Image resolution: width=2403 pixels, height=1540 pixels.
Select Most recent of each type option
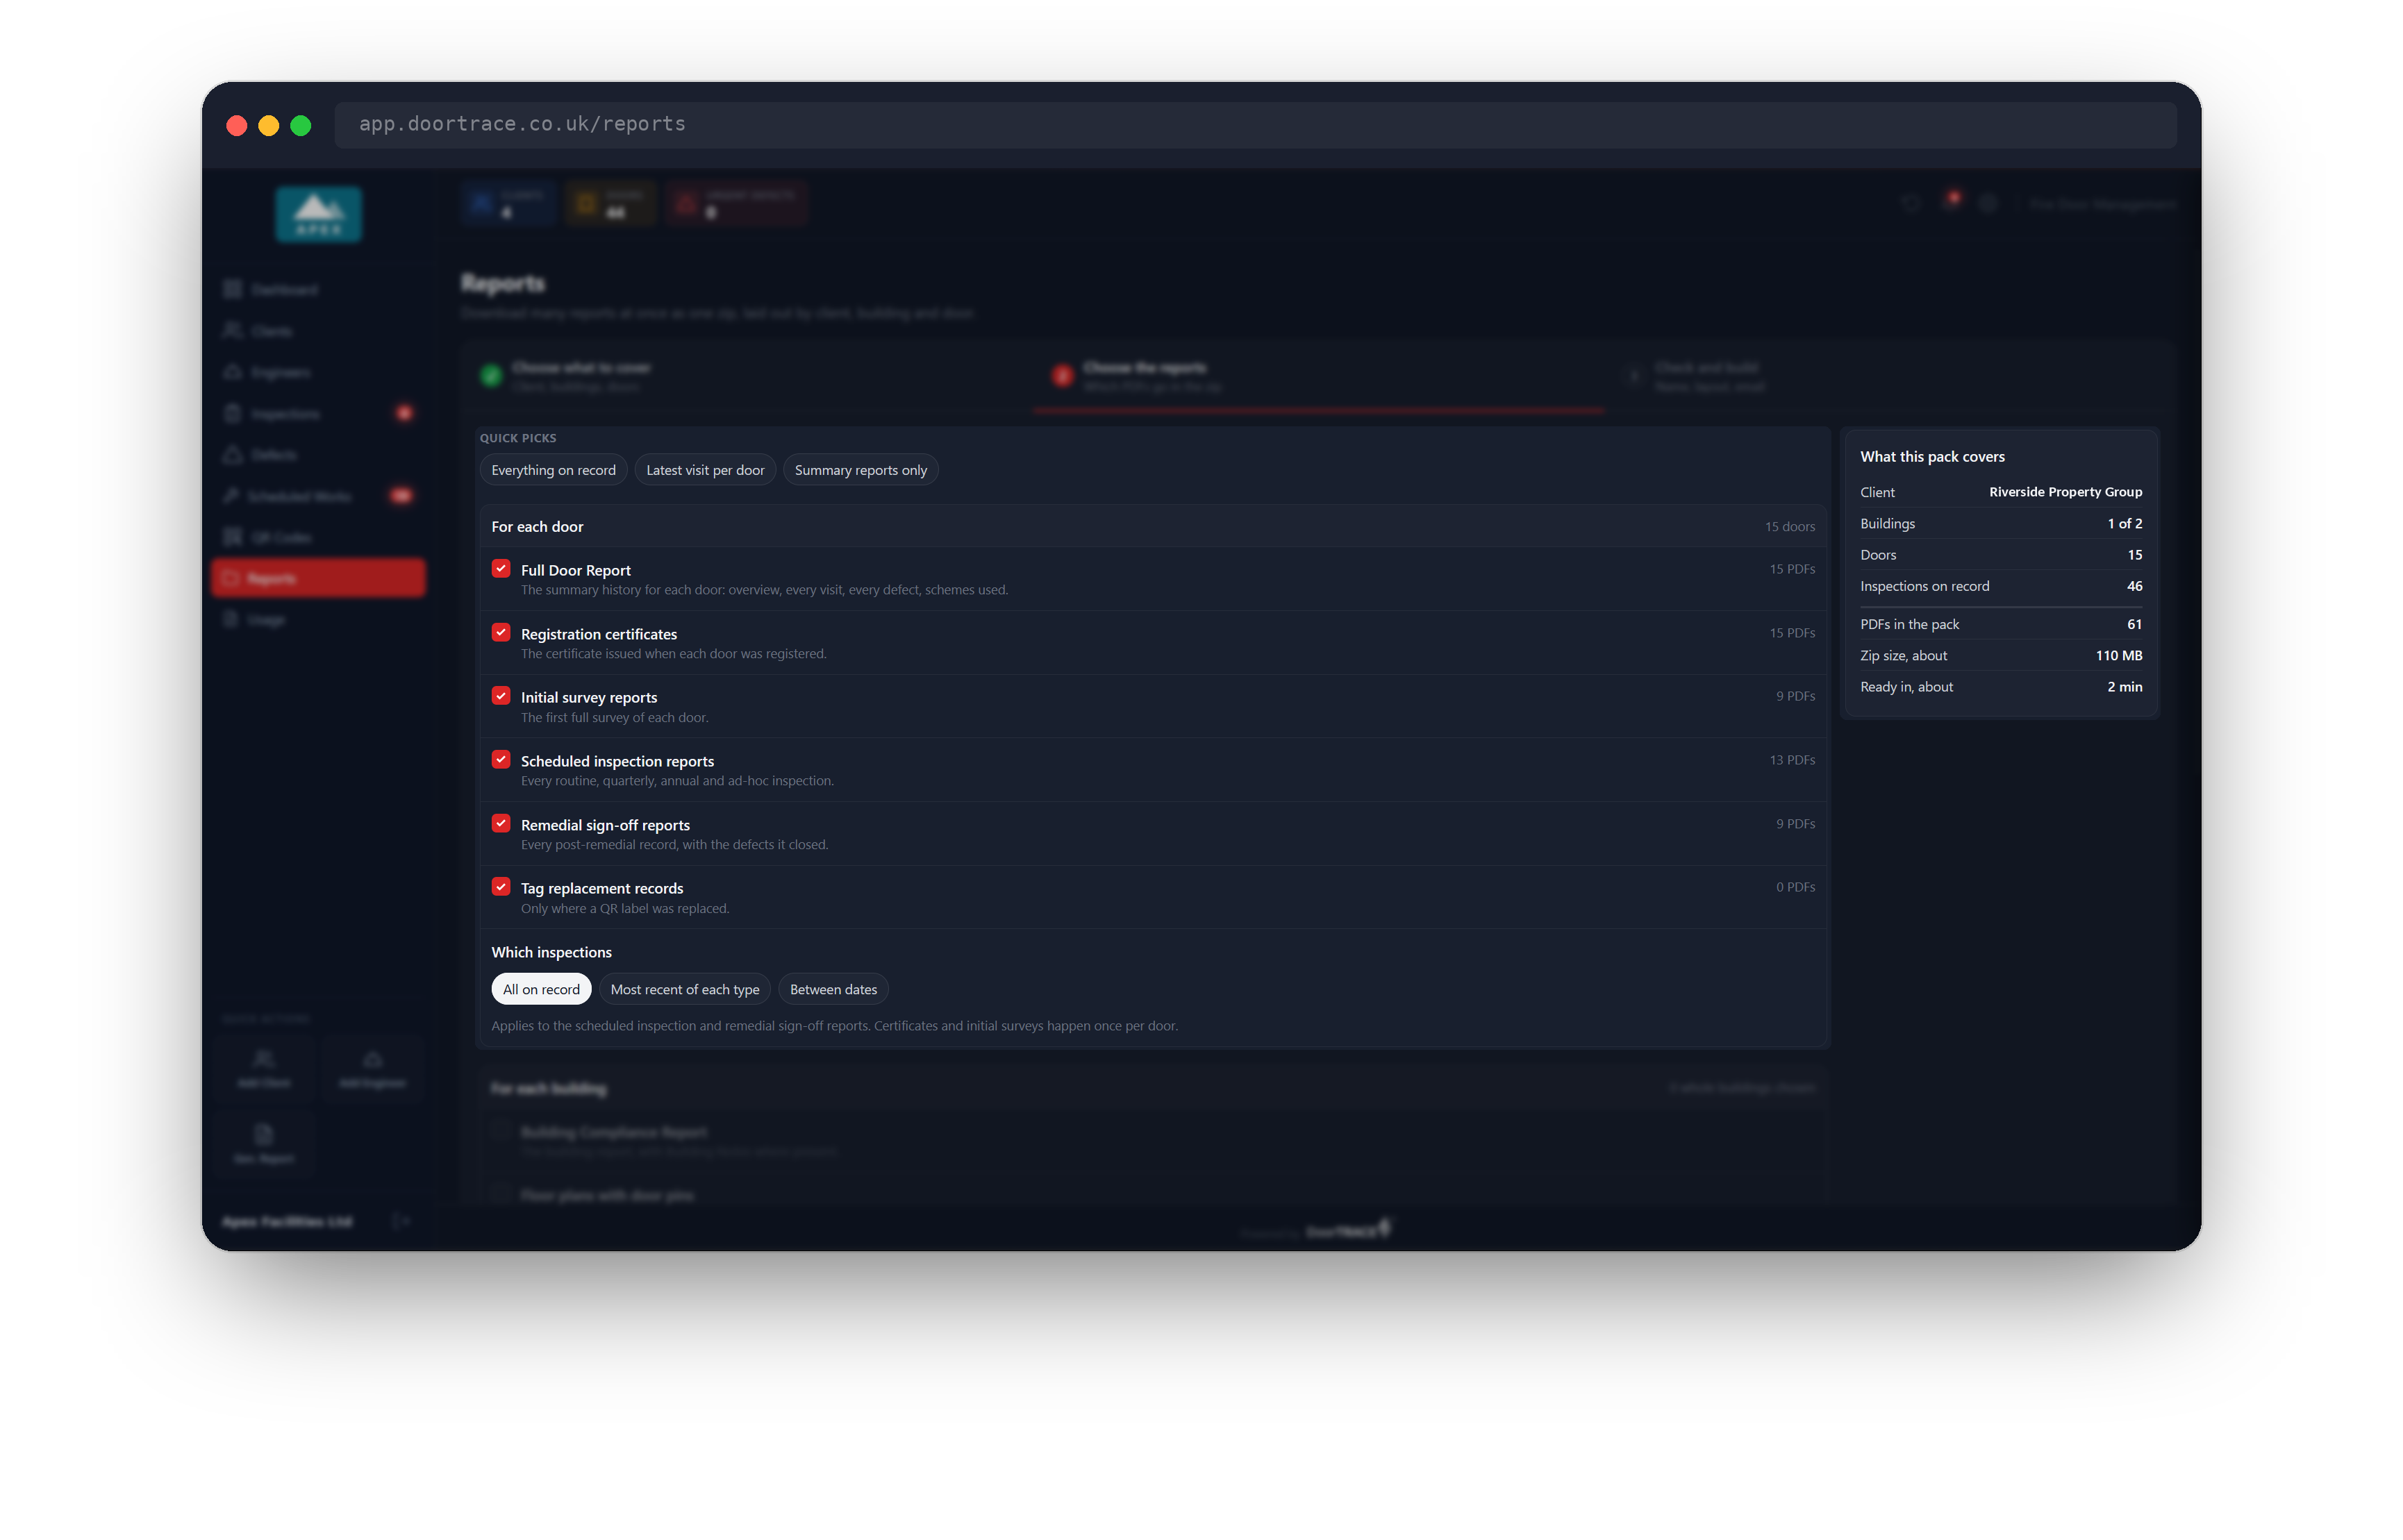(x=685, y=989)
